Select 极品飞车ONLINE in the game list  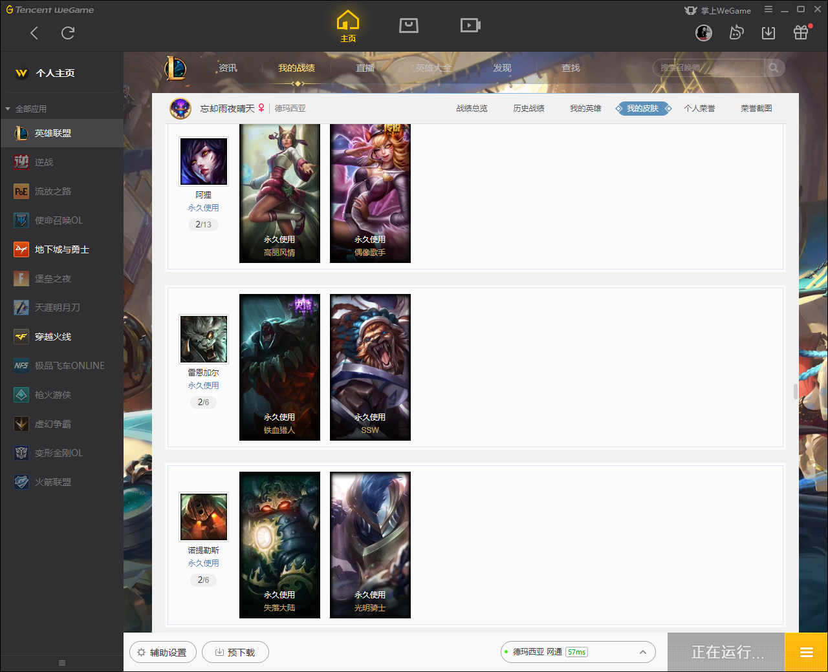[61, 366]
